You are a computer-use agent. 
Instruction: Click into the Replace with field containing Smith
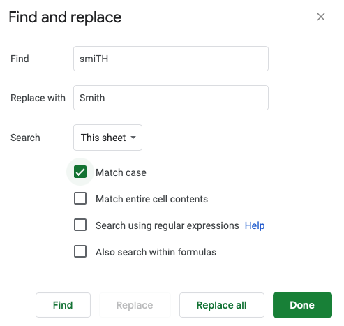[x=171, y=98]
